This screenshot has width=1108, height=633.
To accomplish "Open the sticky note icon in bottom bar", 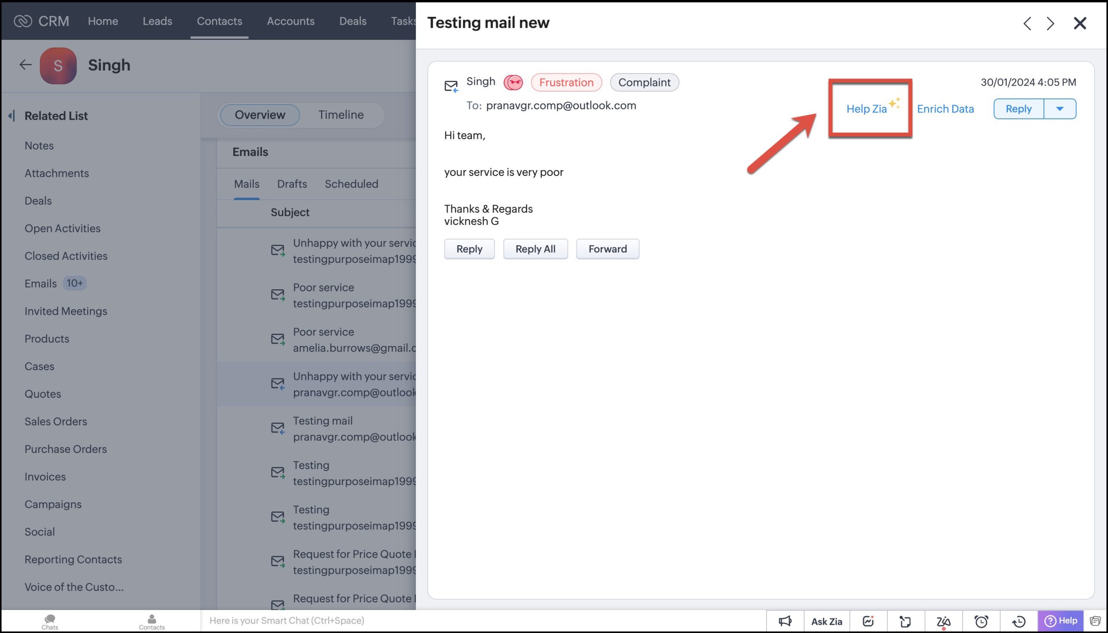I will [x=905, y=621].
